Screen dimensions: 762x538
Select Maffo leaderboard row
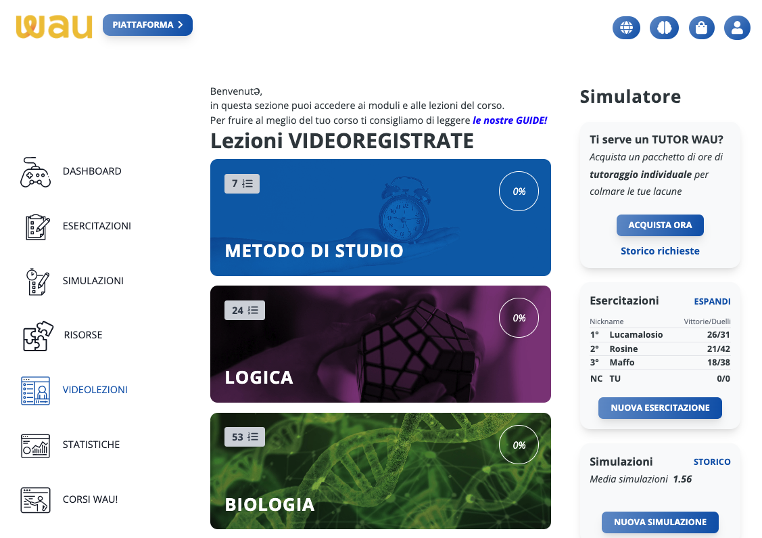(660, 363)
